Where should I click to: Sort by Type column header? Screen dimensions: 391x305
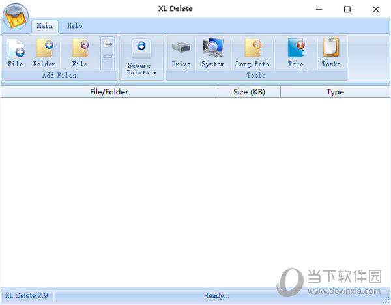click(335, 92)
